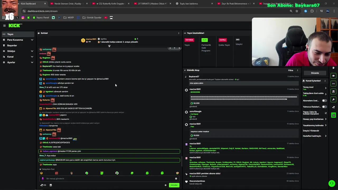Open the shop icon below message box
This screenshot has height=190, width=338.
click(51, 185)
